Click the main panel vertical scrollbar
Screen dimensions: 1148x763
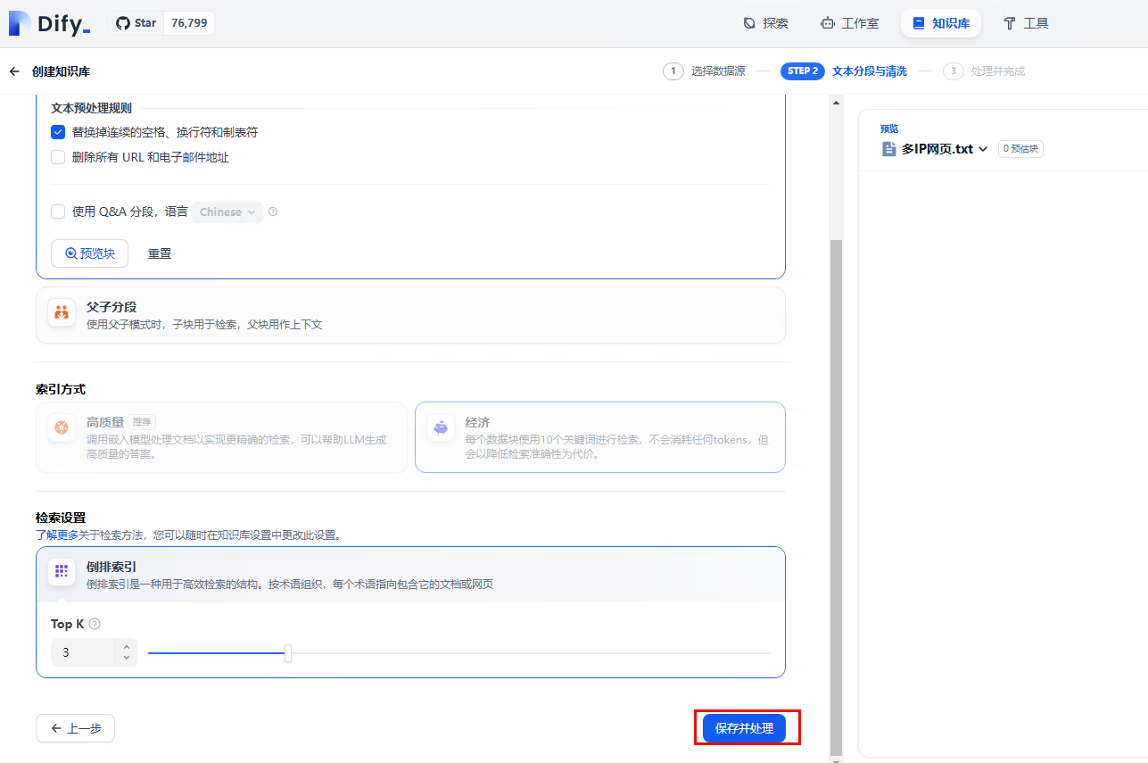[x=836, y=498]
